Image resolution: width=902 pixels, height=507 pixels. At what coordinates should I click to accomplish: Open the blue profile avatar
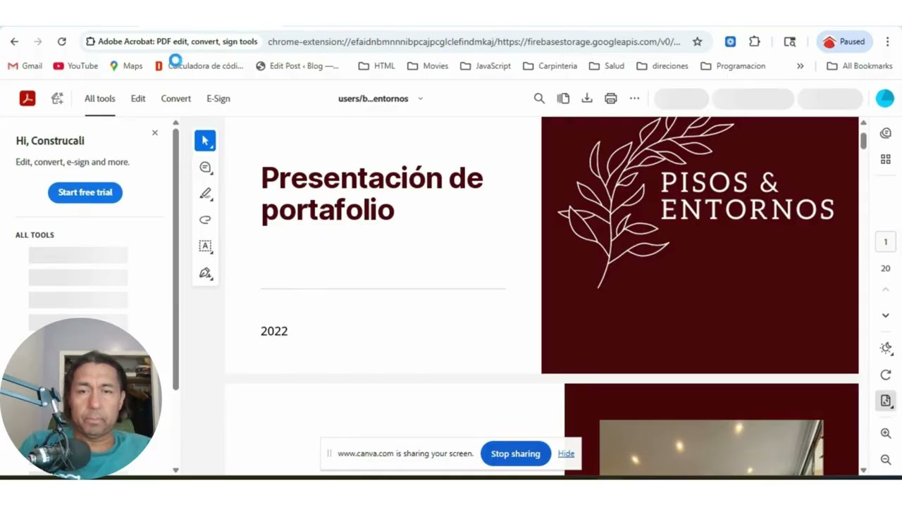(884, 99)
